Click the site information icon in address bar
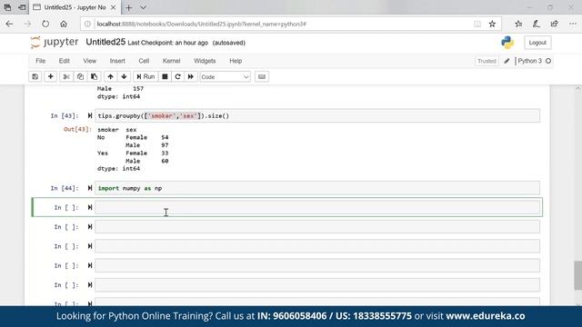This screenshot has width=582, height=327. point(87,25)
